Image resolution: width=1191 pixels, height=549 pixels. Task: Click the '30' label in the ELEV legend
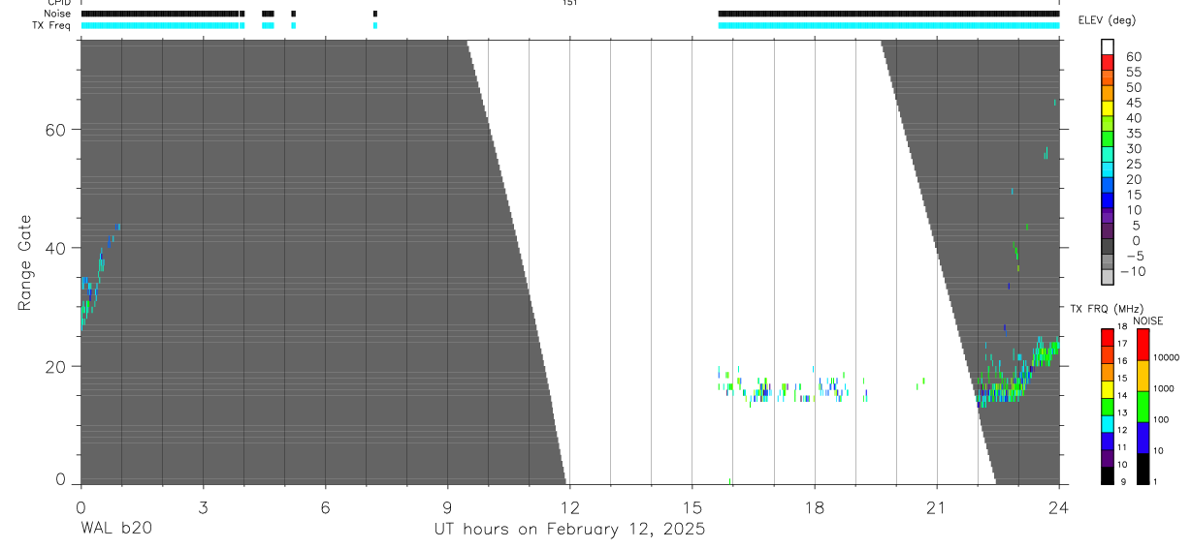[1134, 148]
